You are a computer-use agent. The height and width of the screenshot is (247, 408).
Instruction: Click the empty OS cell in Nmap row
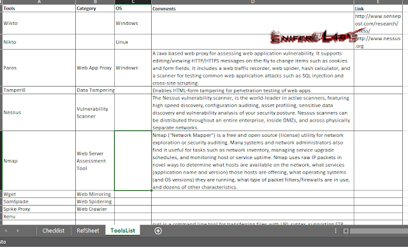(x=133, y=161)
